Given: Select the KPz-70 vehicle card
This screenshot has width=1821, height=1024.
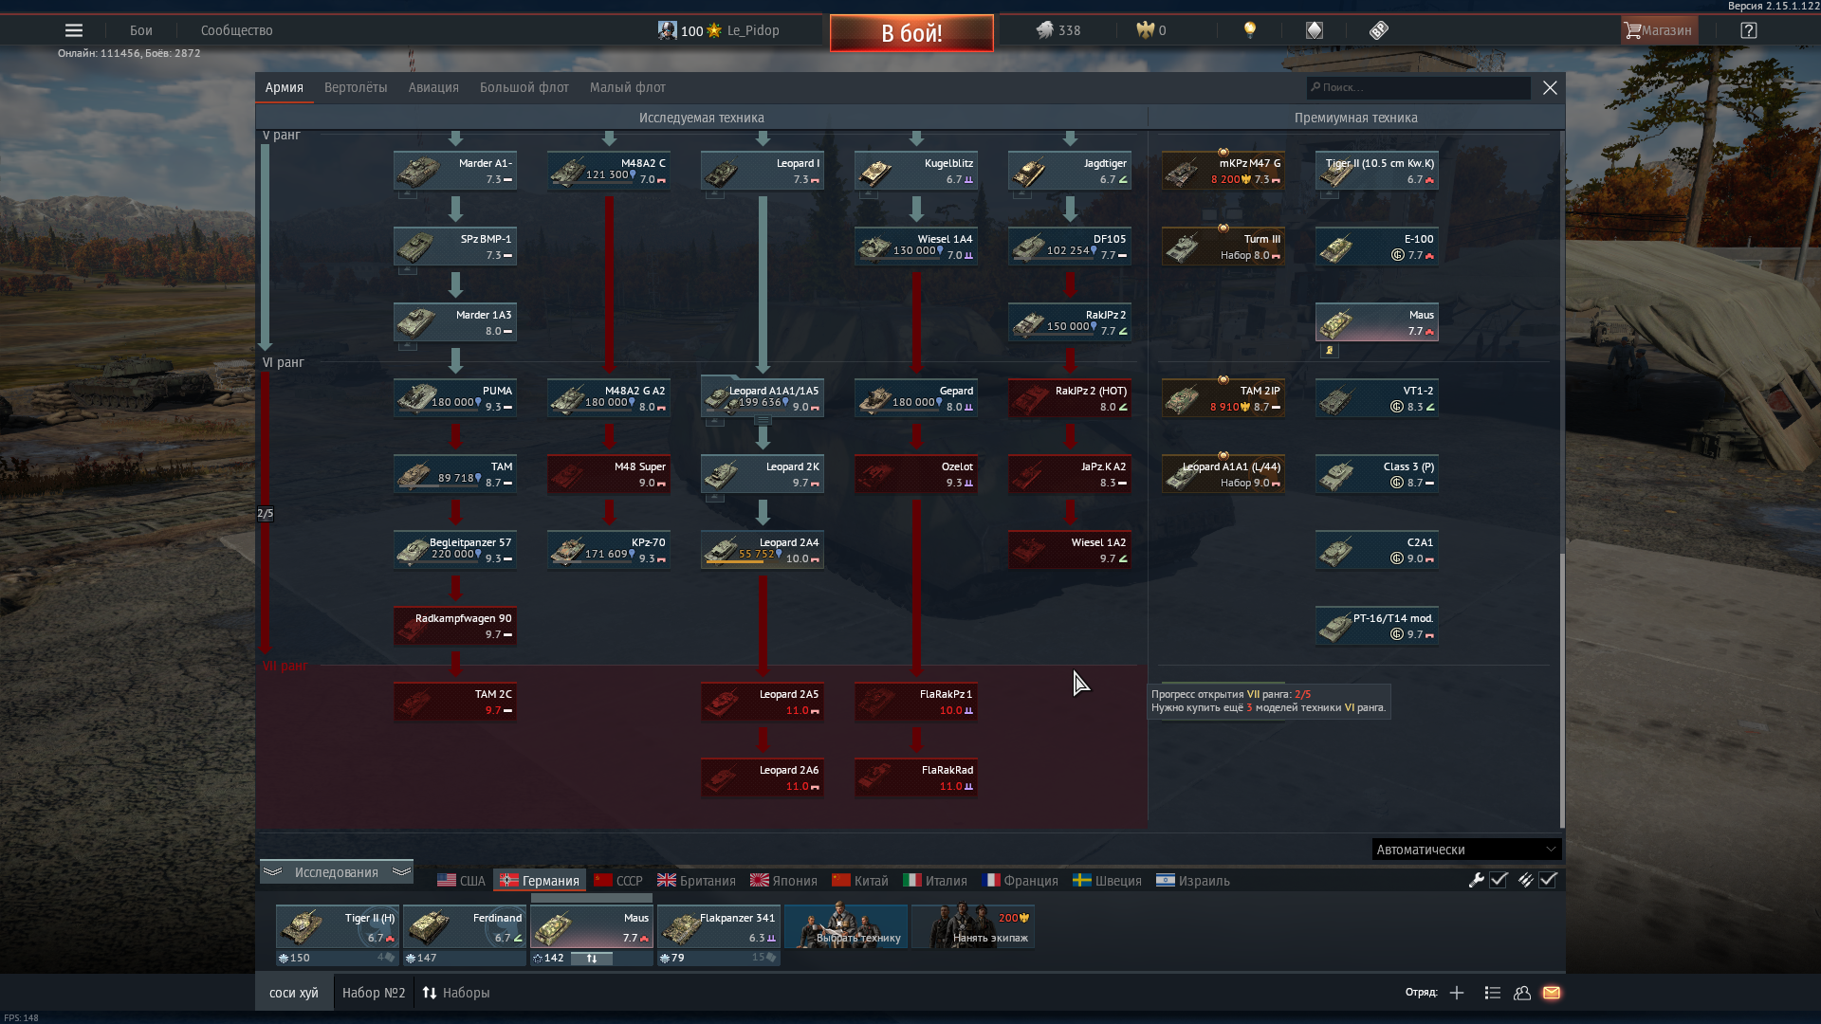Looking at the screenshot, I should pyautogui.click(x=609, y=550).
